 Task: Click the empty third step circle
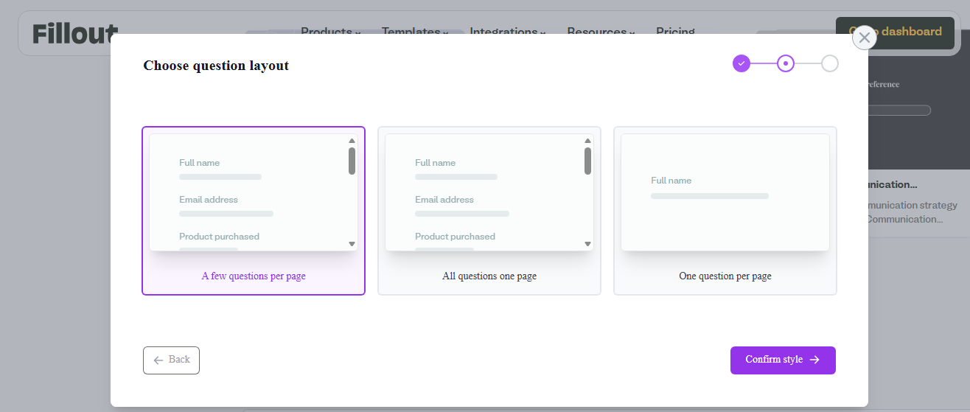(830, 63)
